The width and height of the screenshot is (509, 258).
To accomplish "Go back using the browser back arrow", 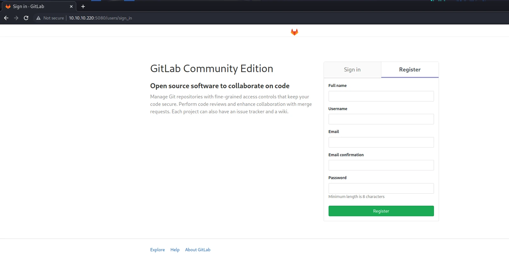I will 6,18.
